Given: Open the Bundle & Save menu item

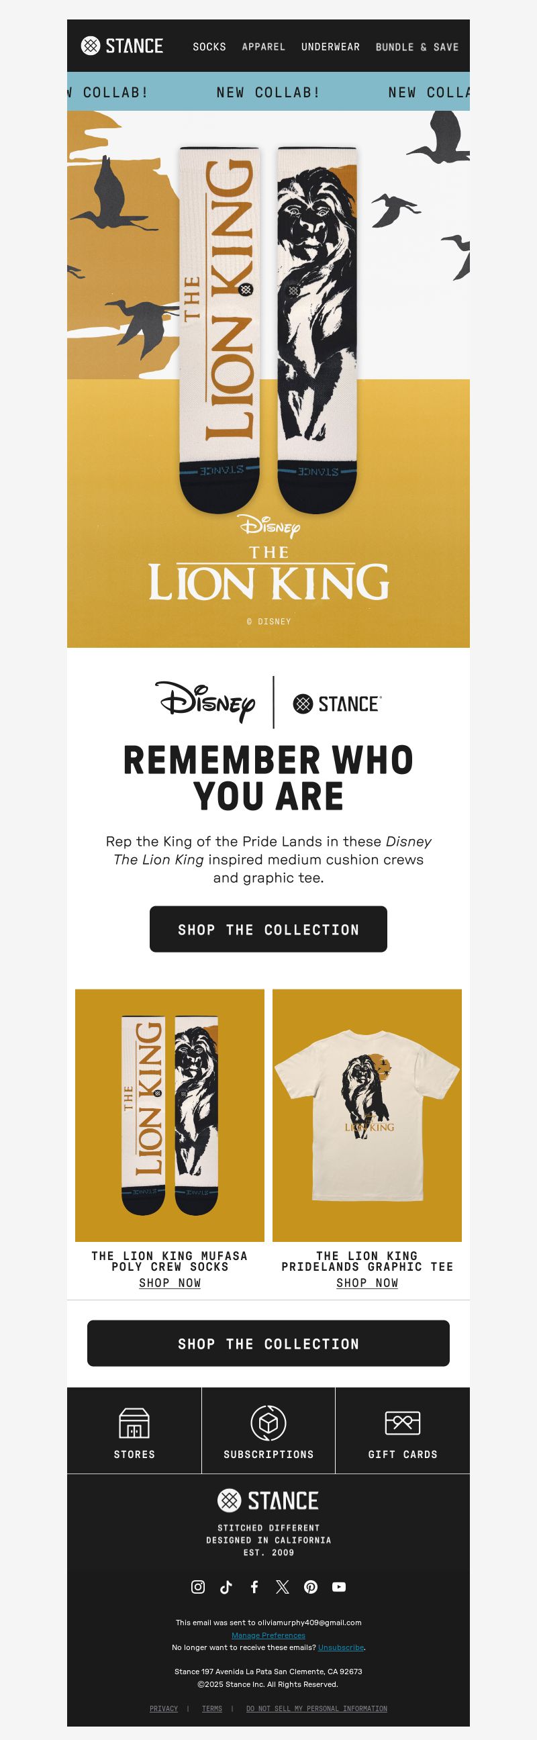Looking at the screenshot, I should click(x=417, y=46).
